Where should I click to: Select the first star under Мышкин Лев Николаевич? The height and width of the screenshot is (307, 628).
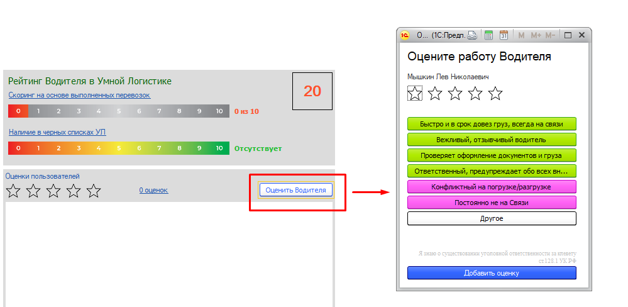pos(415,93)
